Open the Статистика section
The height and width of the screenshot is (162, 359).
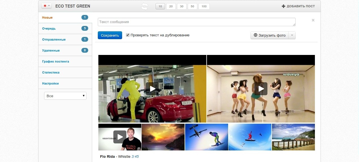51,72
